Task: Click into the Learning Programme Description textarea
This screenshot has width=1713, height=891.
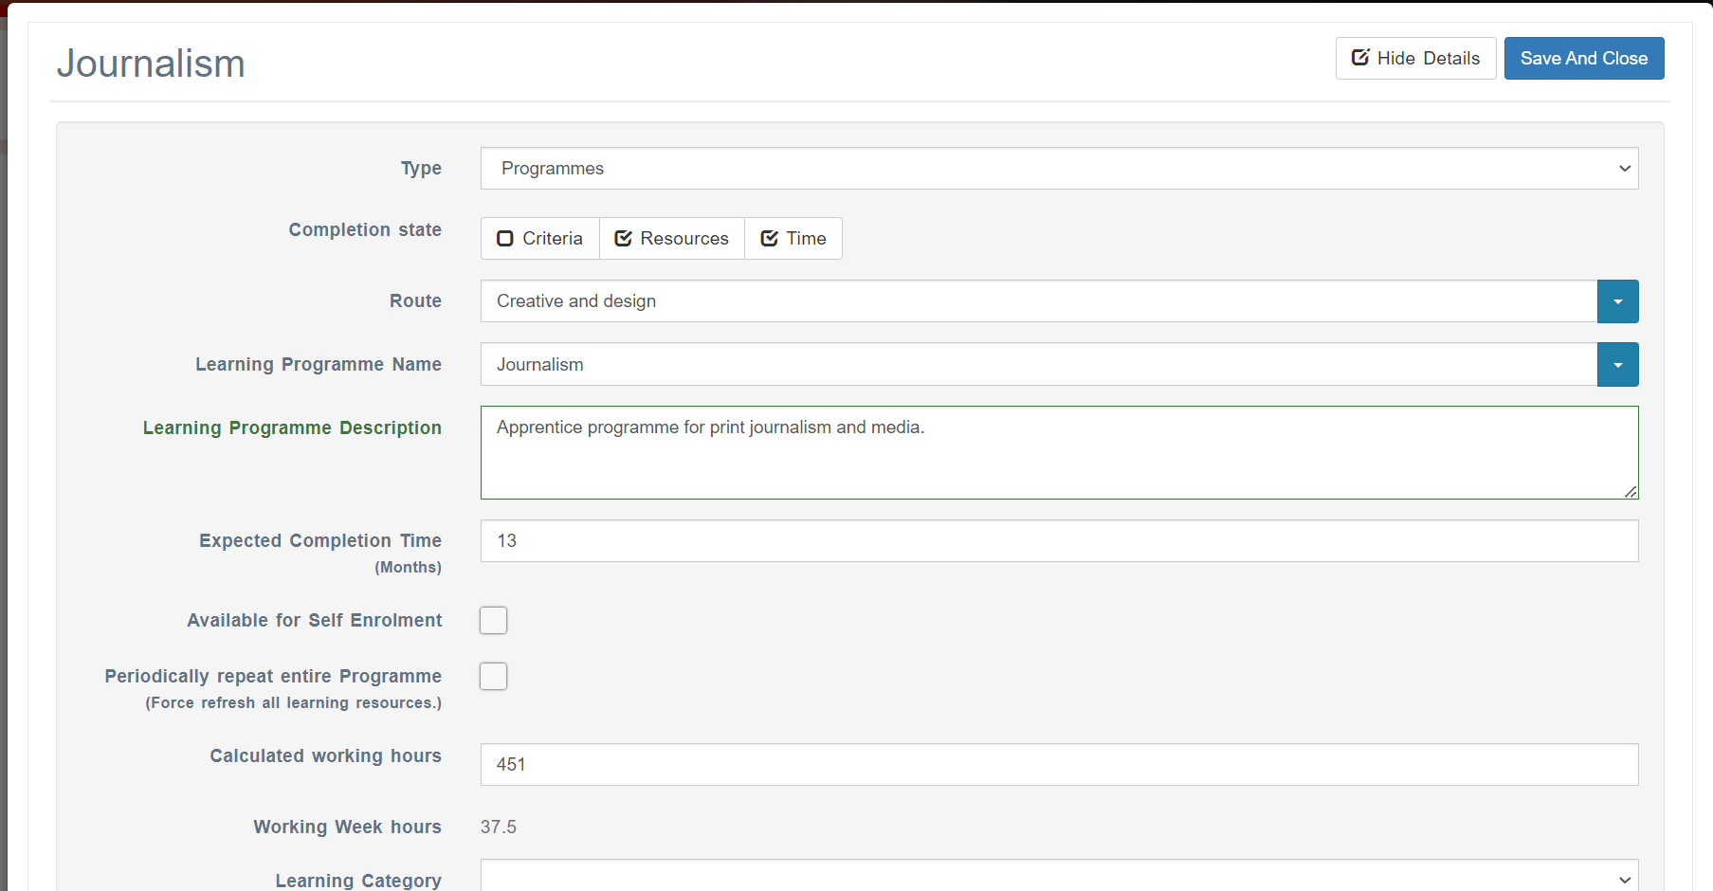Action: click(x=1059, y=453)
